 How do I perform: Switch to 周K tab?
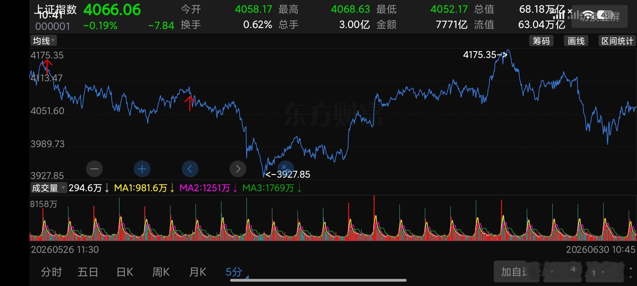pyautogui.click(x=161, y=272)
